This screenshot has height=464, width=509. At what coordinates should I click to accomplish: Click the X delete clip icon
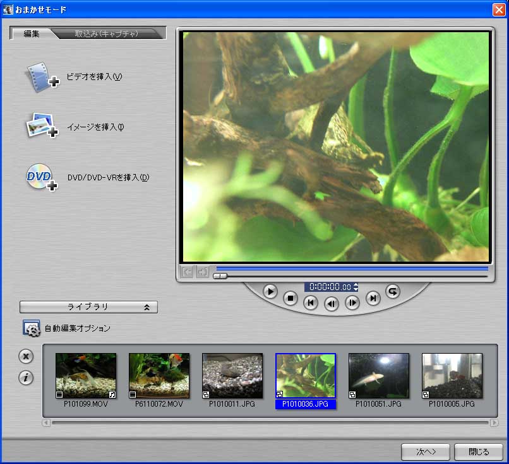(26, 356)
